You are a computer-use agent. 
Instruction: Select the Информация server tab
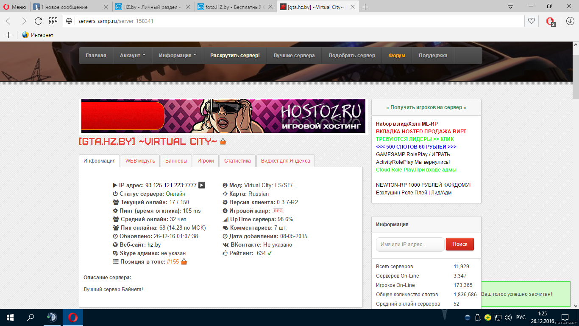(99, 161)
